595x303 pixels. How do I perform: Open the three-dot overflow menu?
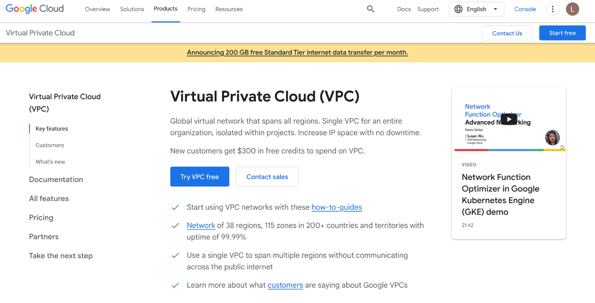click(x=553, y=9)
